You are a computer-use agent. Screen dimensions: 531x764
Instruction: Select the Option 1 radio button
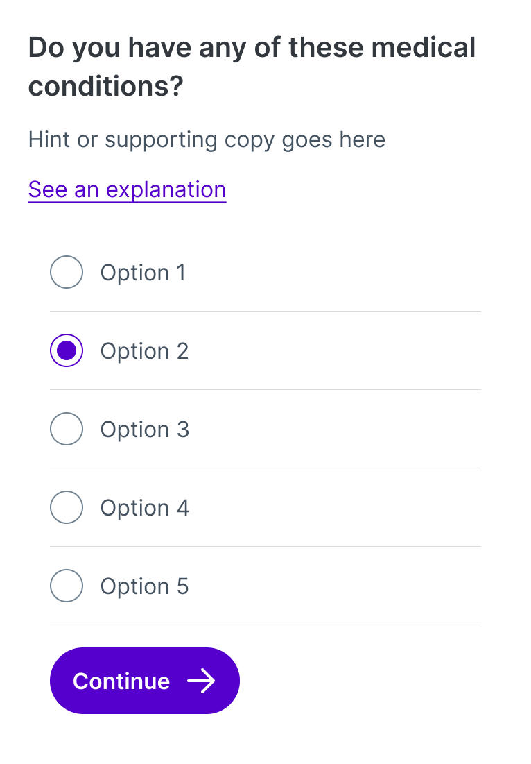click(x=66, y=272)
